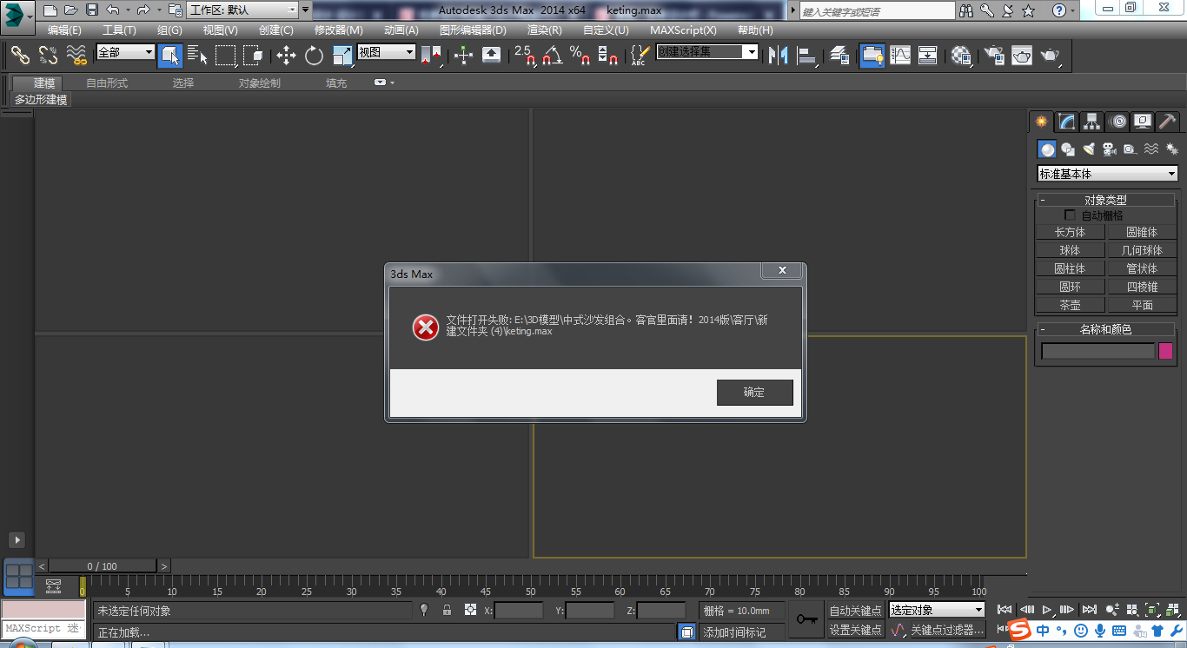Open the 工具(T) menu
This screenshot has height=648, width=1187.
[x=119, y=30]
